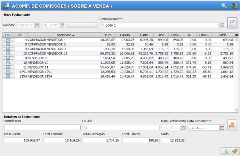Screen dimensions: 240x156
Task: Open the Data Vencimento calendar picker
Action: [222, 127]
